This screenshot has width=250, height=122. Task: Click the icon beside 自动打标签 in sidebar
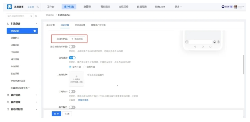point(8,109)
